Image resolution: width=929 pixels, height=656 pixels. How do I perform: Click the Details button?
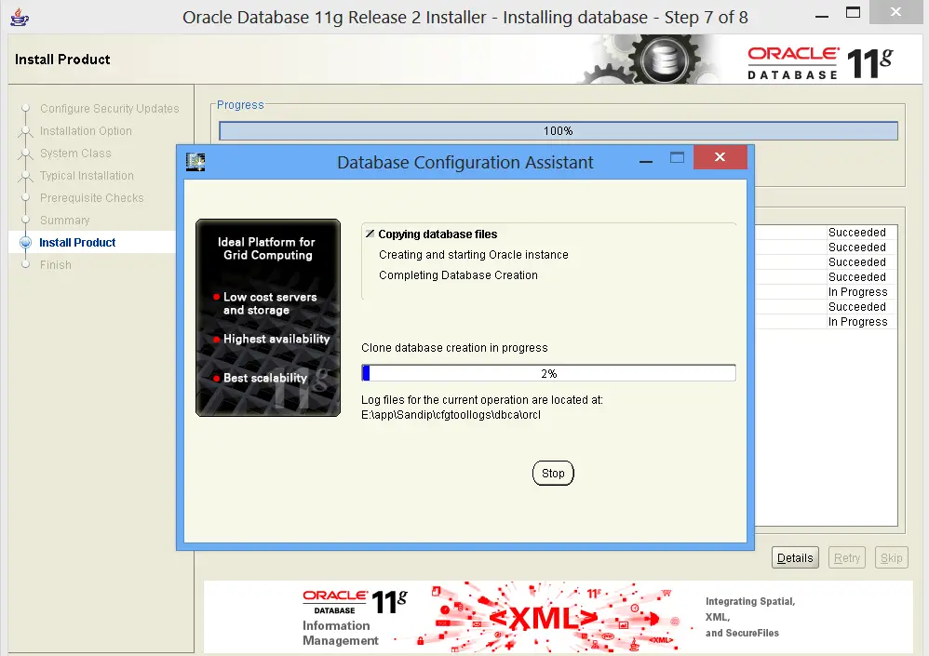pyautogui.click(x=795, y=558)
